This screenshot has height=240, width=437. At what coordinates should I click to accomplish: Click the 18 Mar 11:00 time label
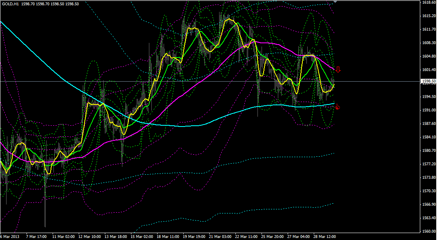[x=168, y=237]
